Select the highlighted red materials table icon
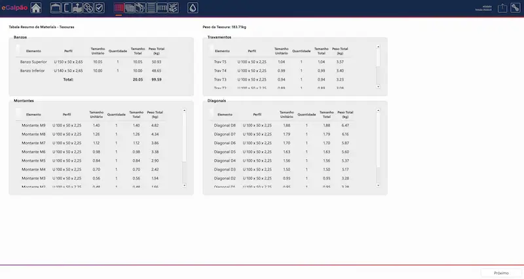524x279 pixels. [x=119, y=8]
